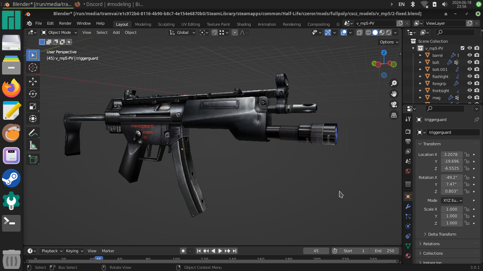Screen dimensions: 483x271
Task: Toggle X-ray view in viewport header
Action: [x=360, y=32]
